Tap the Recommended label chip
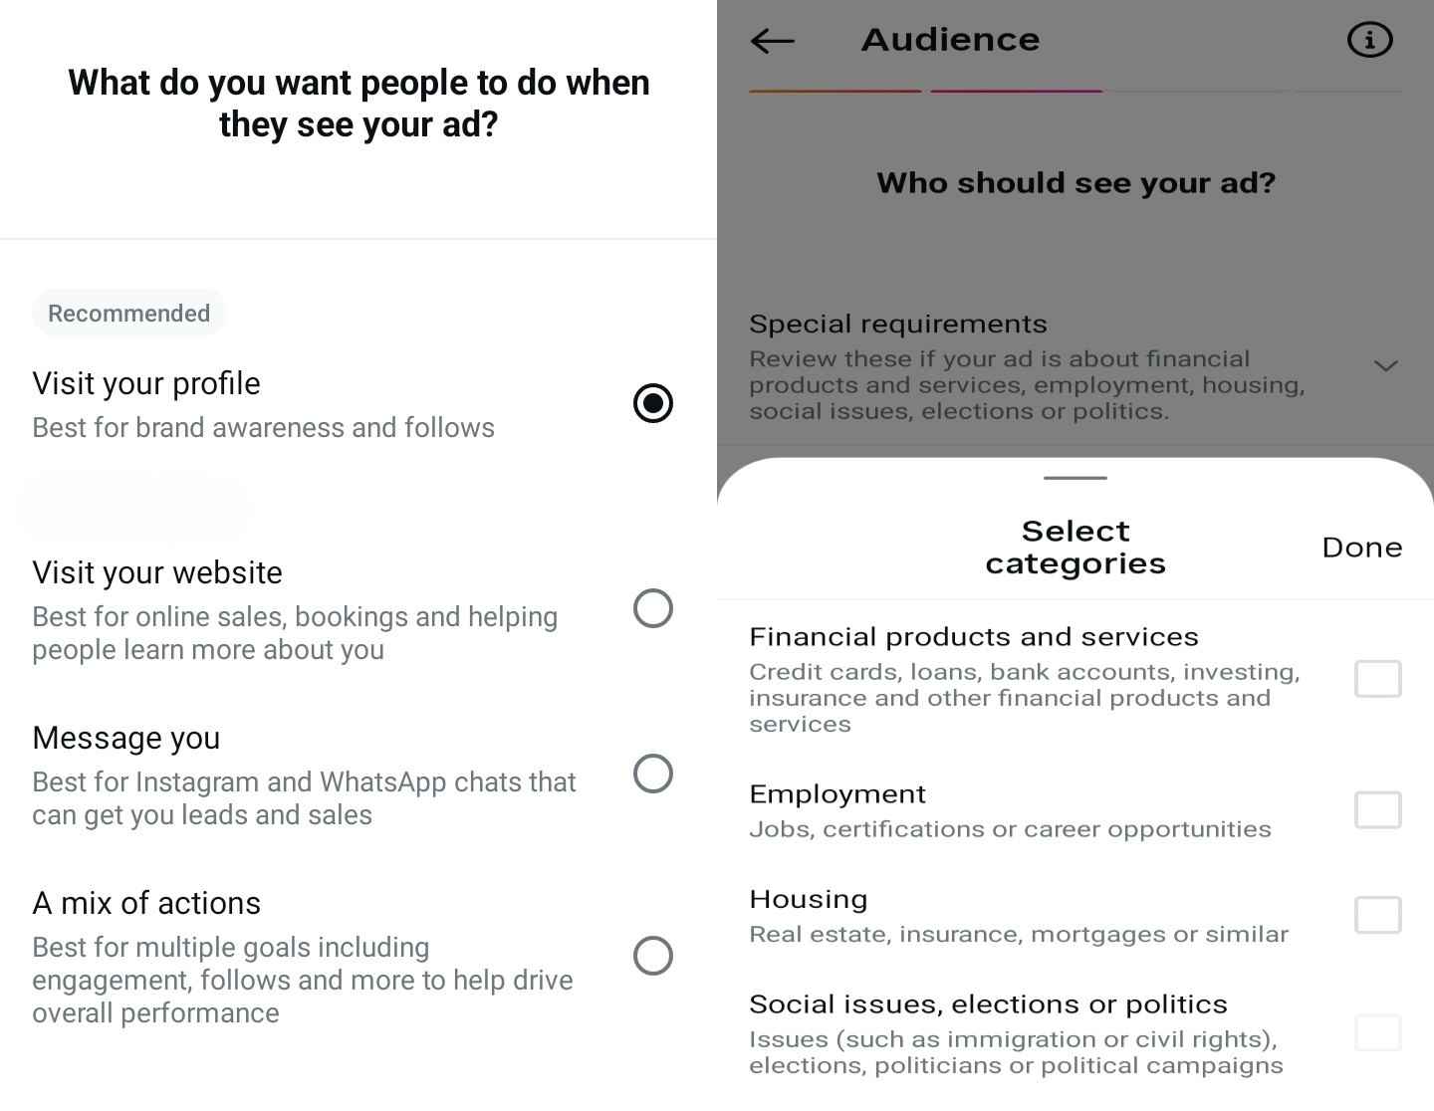This screenshot has width=1434, height=1111. [129, 314]
